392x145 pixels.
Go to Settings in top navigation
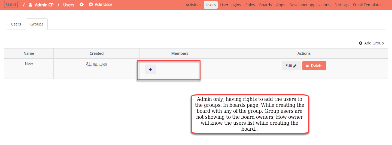click(342, 5)
